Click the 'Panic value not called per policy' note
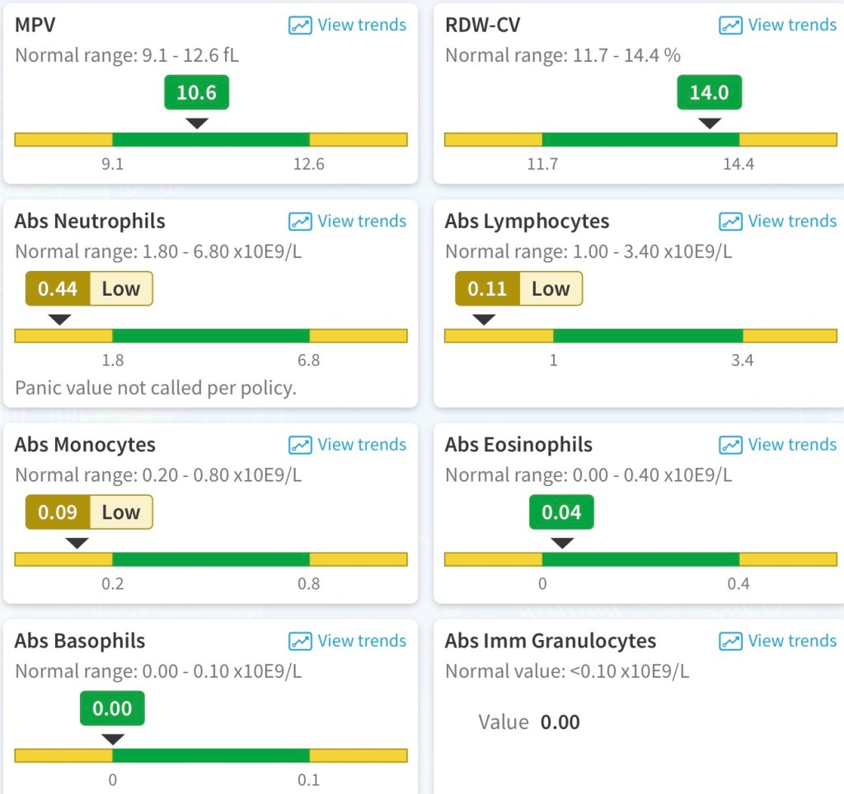The width and height of the screenshot is (844, 794). 156,388
